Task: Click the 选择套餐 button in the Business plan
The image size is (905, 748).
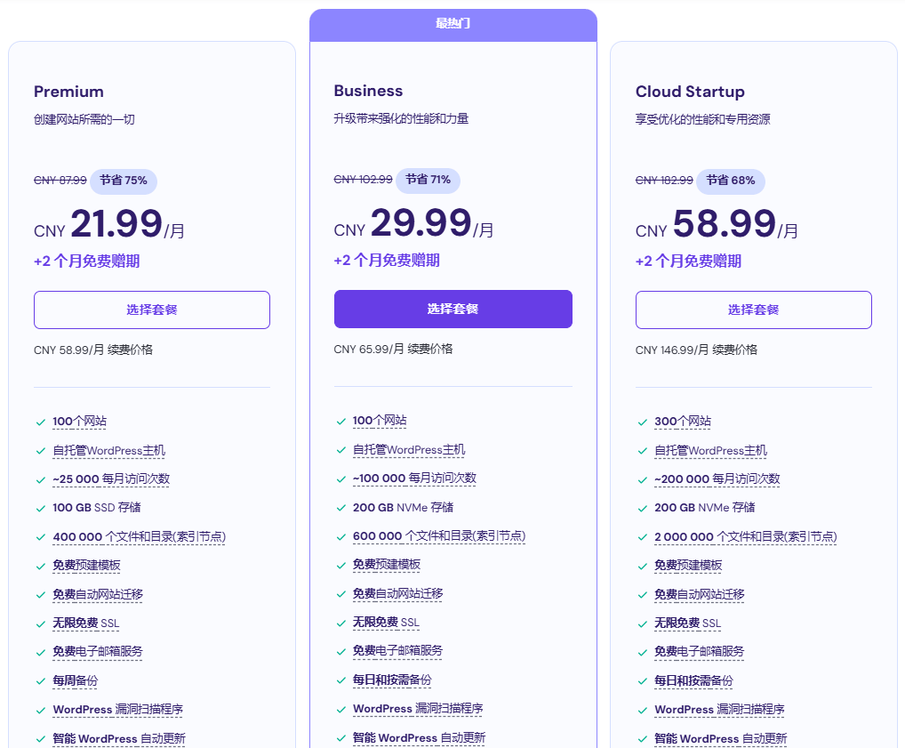Action: click(453, 309)
